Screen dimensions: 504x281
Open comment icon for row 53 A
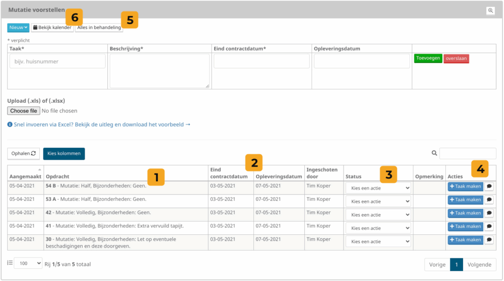tap(489, 200)
